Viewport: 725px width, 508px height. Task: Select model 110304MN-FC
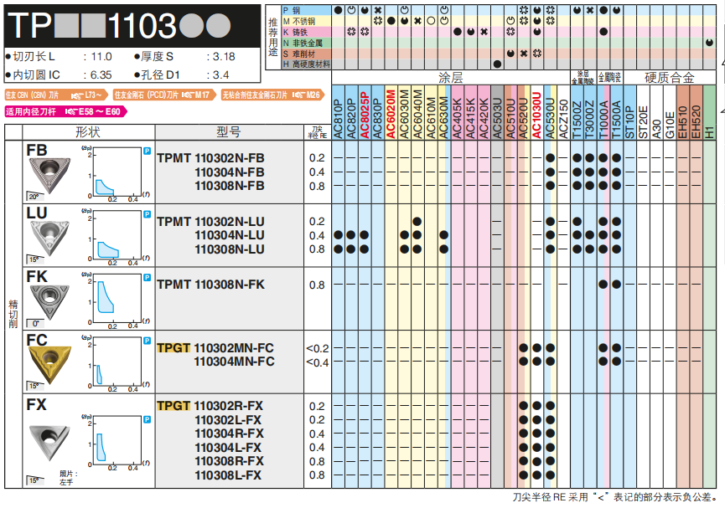point(234,362)
